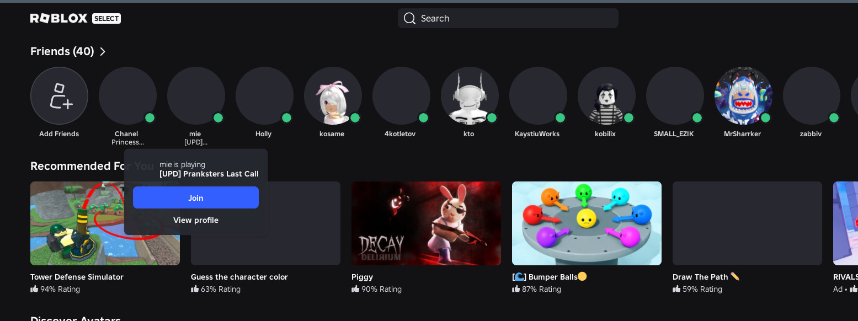Open KaystiuWorks friend avatar
Image resolution: width=858 pixels, height=321 pixels.
(x=538, y=96)
